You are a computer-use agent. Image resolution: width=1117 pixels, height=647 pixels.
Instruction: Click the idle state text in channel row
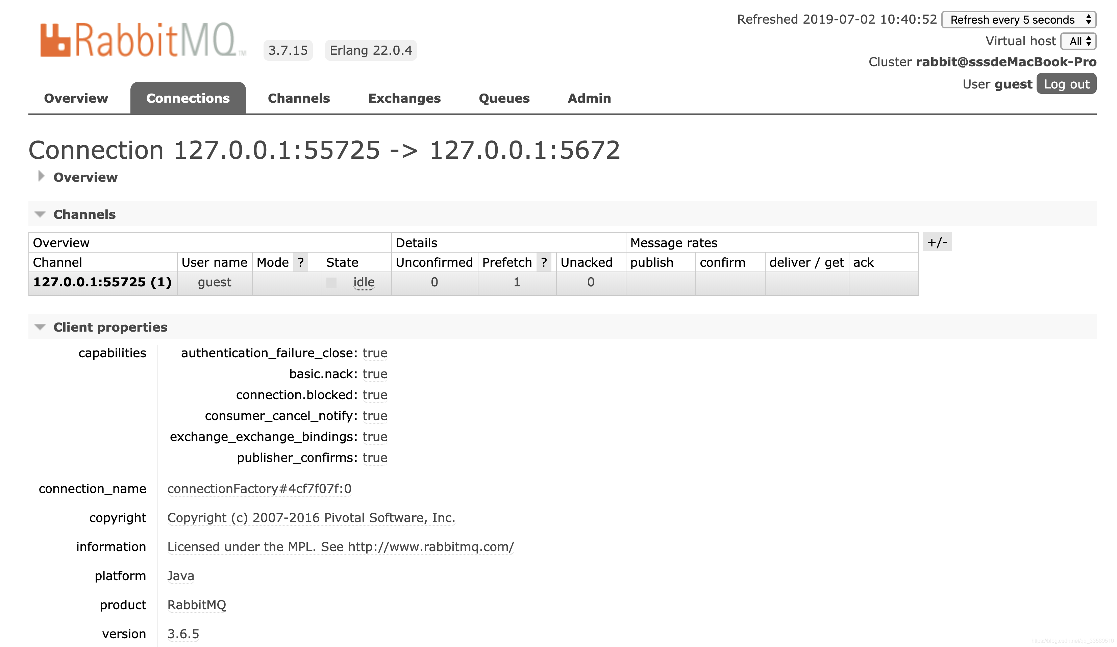pos(364,282)
